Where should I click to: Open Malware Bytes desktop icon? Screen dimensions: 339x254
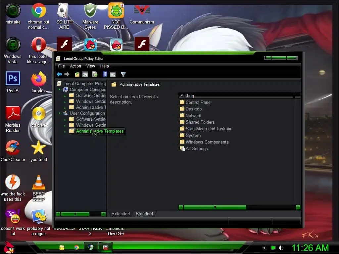pyautogui.click(x=90, y=16)
